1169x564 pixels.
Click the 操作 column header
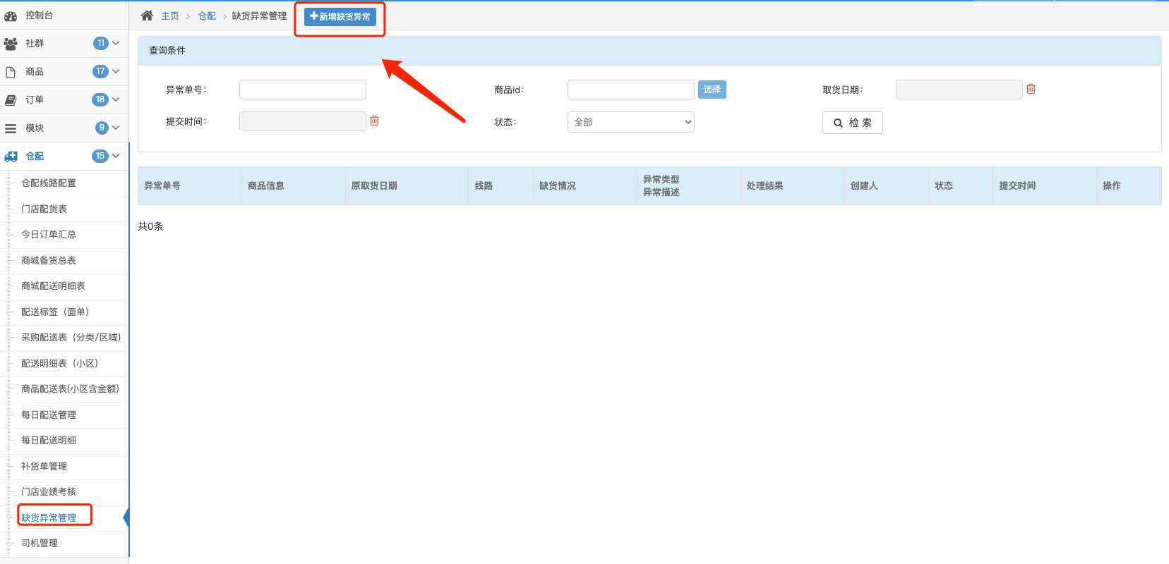(1129, 185)
